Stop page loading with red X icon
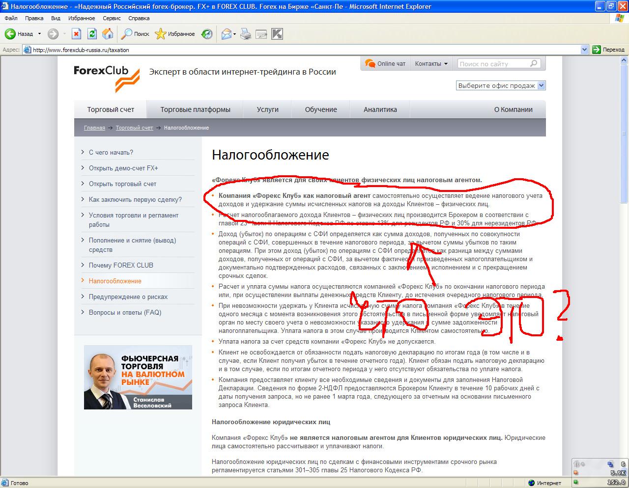 click(76, 34)
